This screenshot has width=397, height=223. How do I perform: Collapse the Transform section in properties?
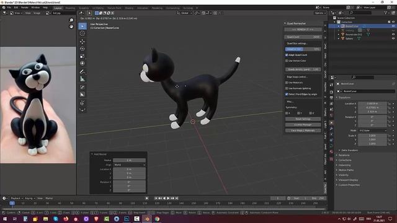pyautogui.click(x=337, y=98)
